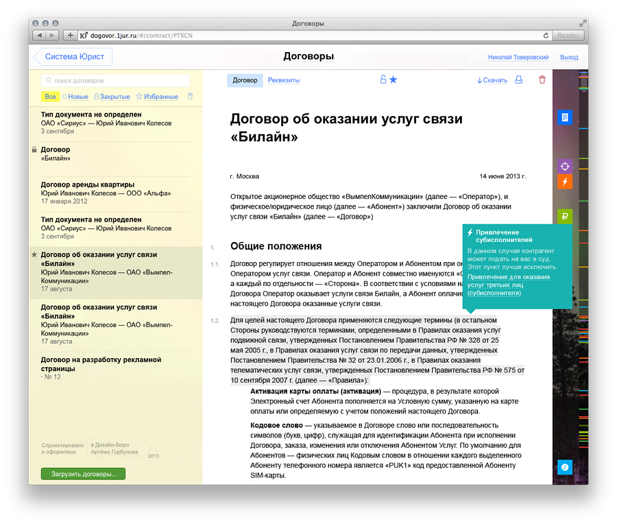This screenshot has height=524, width=617.
Task: Open 'Договор аренды квартиры' in the list
Action: (x=87, y=184)
